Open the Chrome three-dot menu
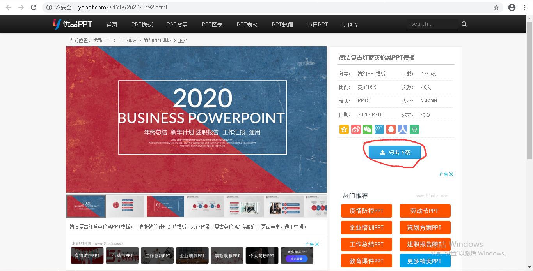This screenshot has width=533, height=271. (x=525, y=7)
